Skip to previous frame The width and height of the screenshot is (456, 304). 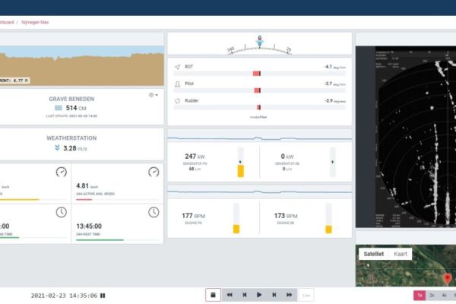(245, 295)
